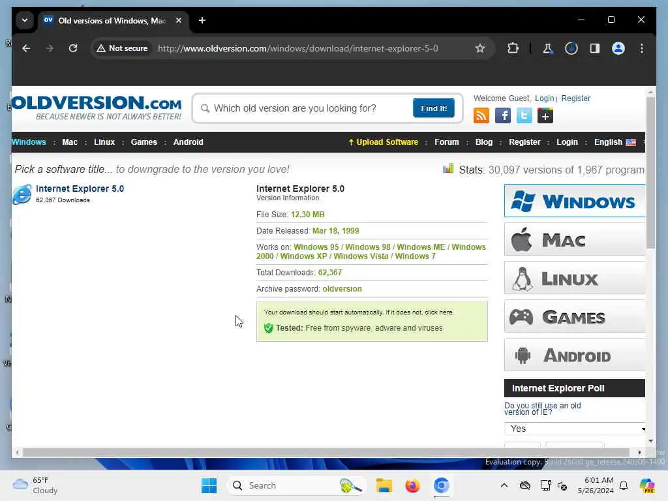
Task: Open Chrome Labs flask icon
Action: tap(547, 48)
